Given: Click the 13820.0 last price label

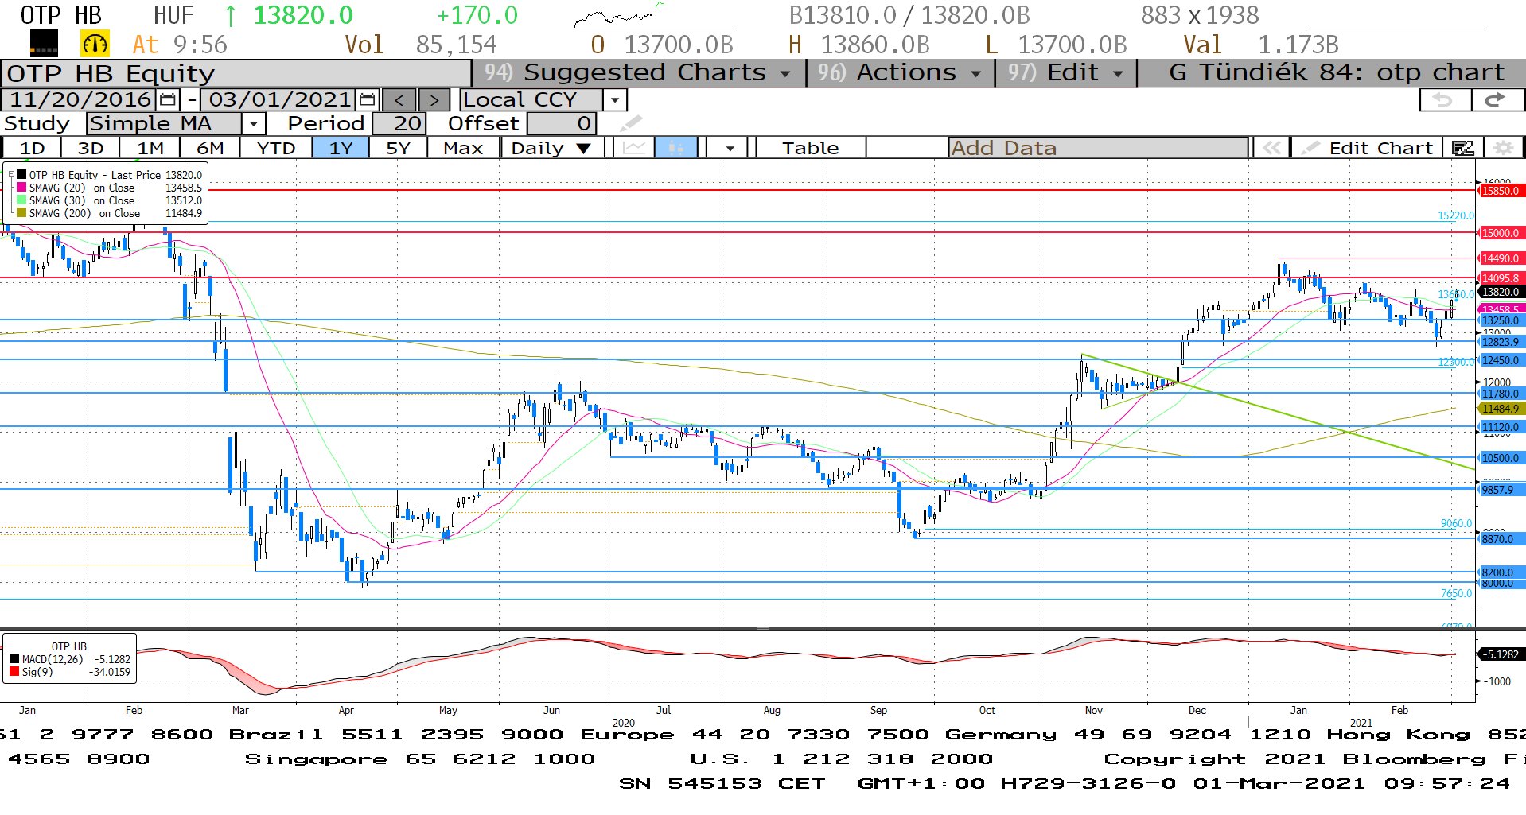Looking at the screenshot, I should 1500,292.
